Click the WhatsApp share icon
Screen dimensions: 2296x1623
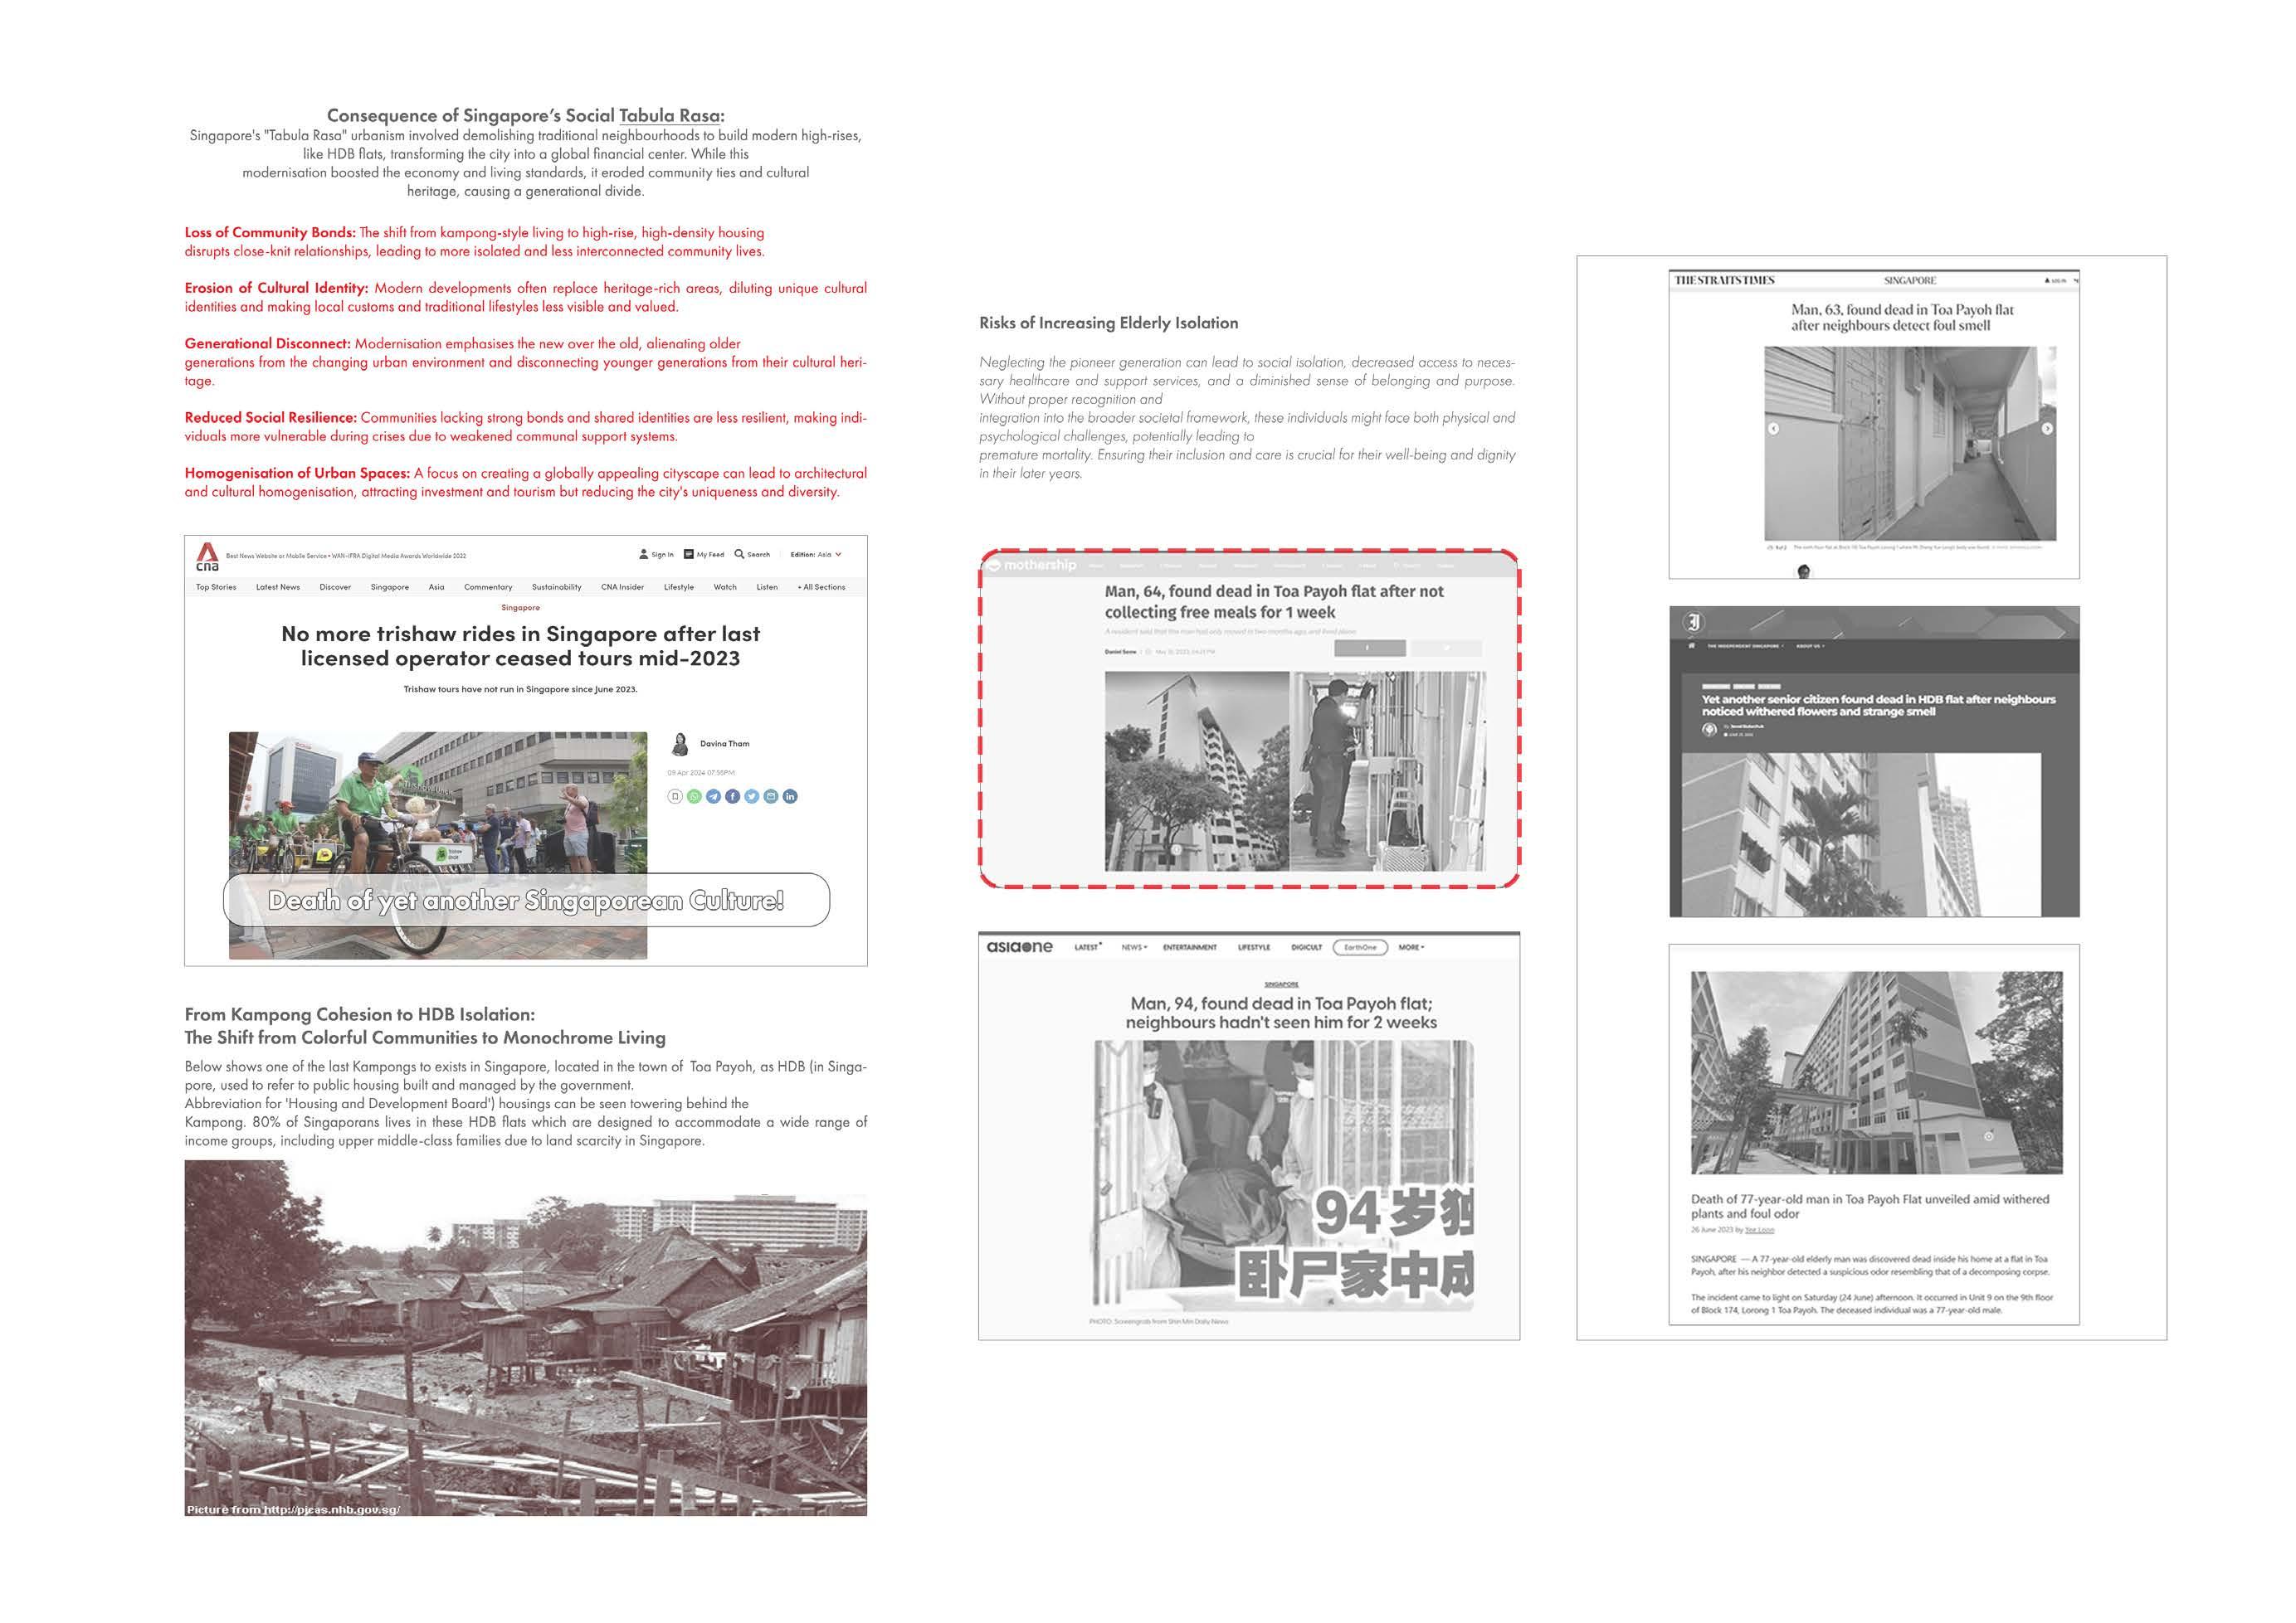click(x=694, y=796)
